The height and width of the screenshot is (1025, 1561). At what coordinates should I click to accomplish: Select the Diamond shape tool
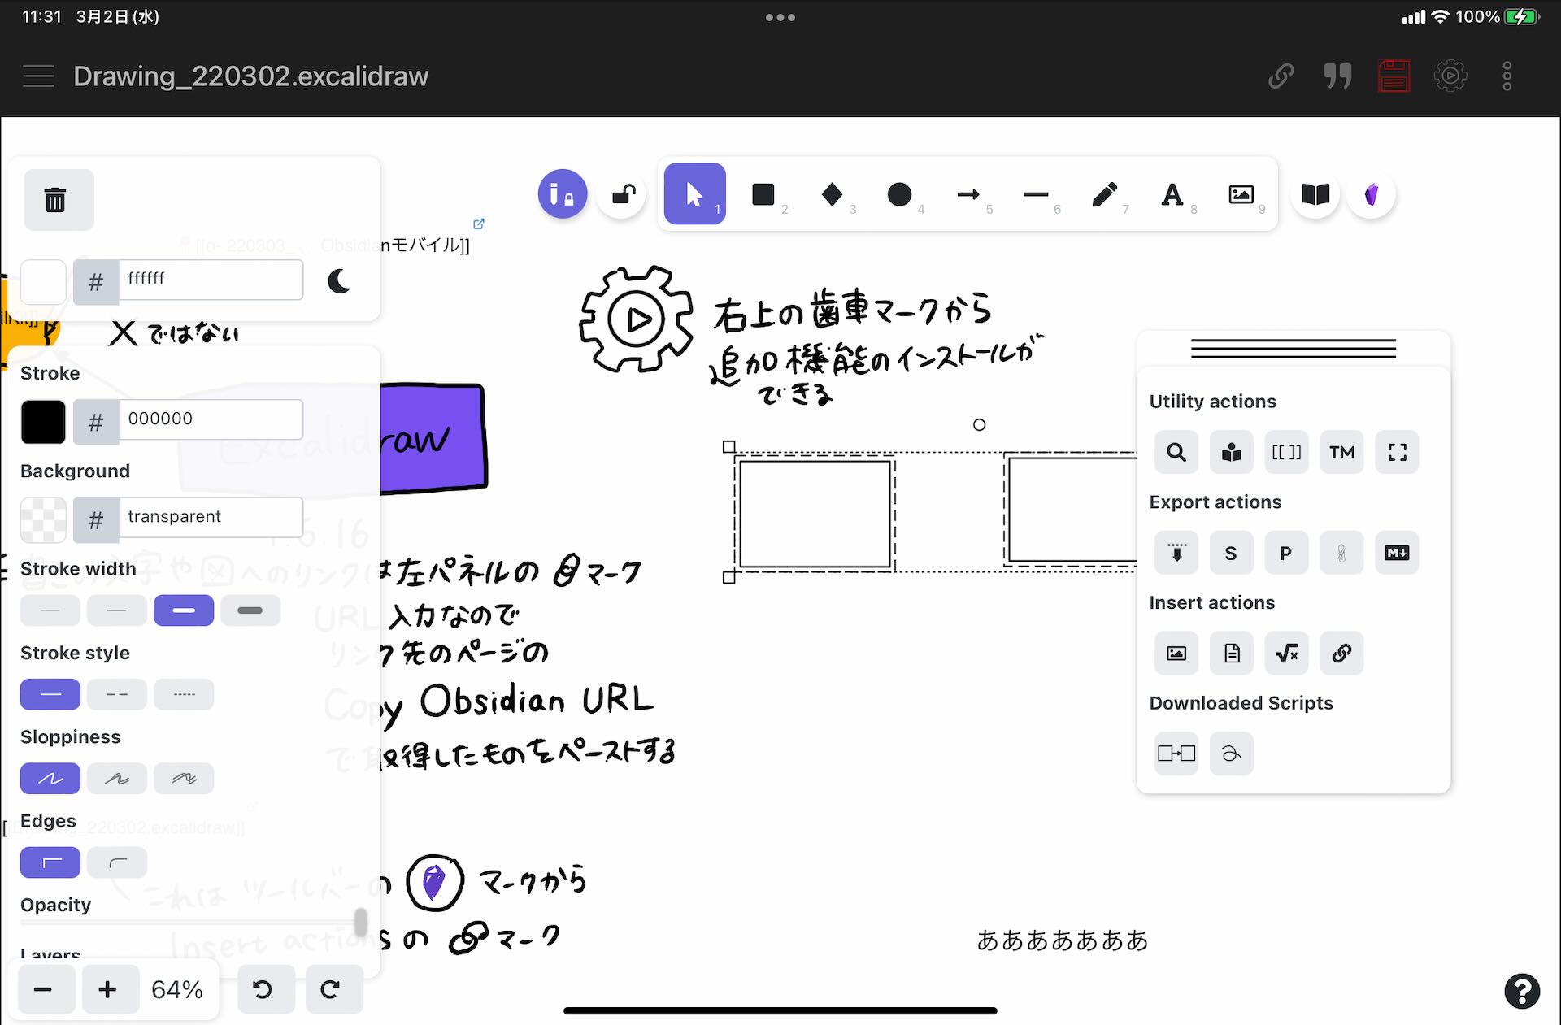pyautogui.click(x=831, y=194)
